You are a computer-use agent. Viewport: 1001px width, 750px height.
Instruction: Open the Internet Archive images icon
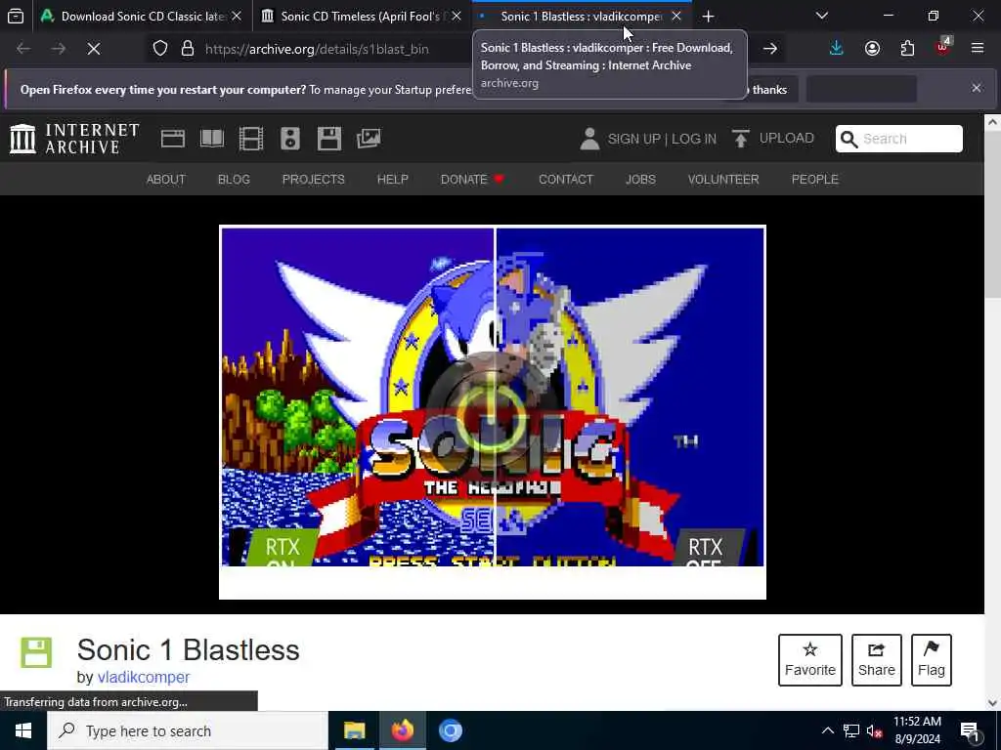pyautogui.click(x=369, y=139)
